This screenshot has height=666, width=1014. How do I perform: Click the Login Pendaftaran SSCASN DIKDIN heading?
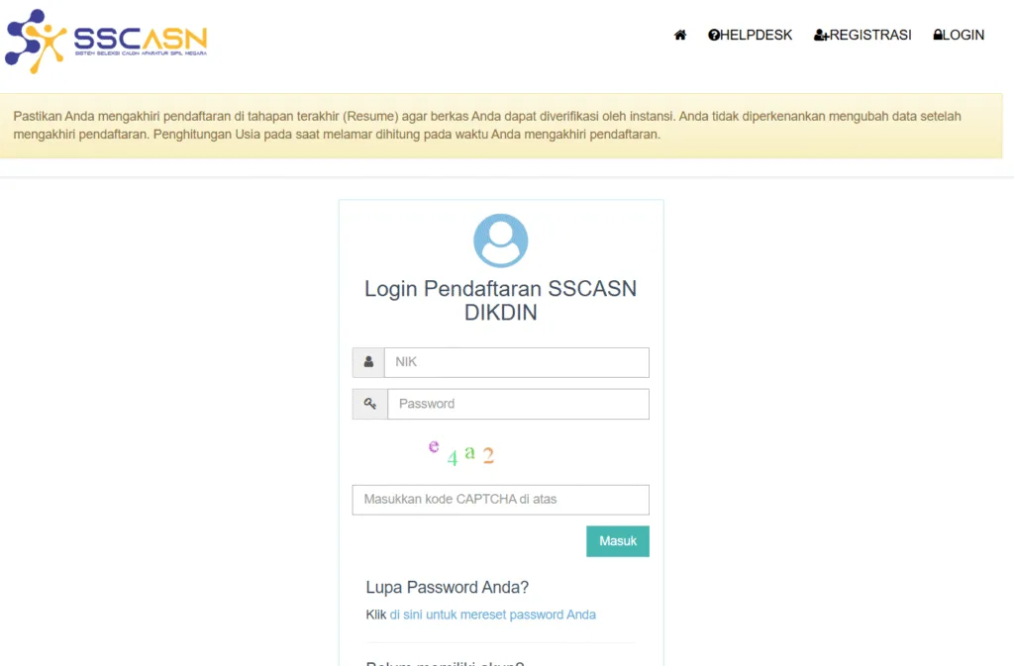[x=500, y=301]
